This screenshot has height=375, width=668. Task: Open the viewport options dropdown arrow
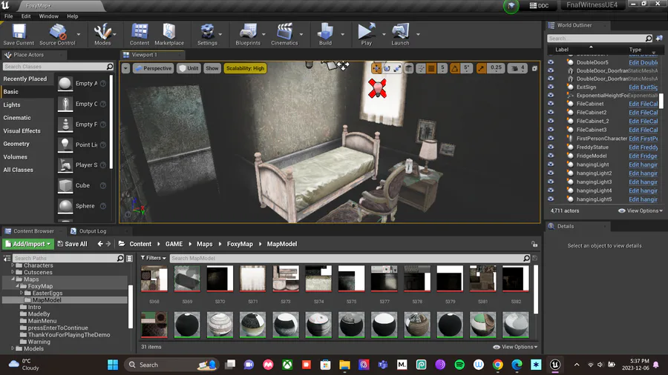click(125, 68)
